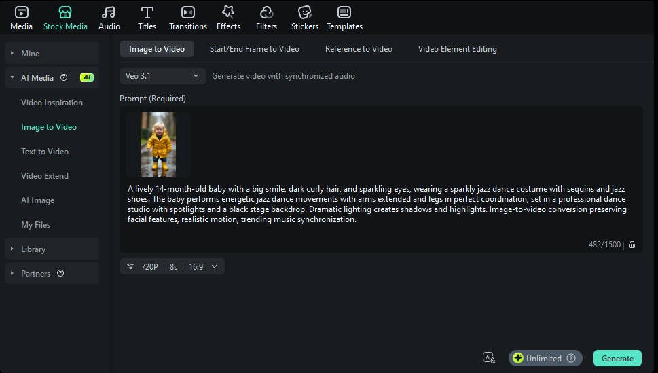This screenshot has width=658, height=373.
Task: Open the Transitions panel icon
Action: (188, 13)
